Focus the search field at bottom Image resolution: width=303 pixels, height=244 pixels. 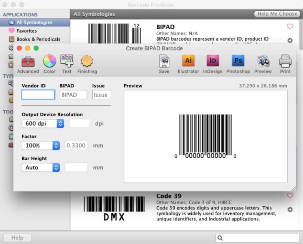(258, 238)
